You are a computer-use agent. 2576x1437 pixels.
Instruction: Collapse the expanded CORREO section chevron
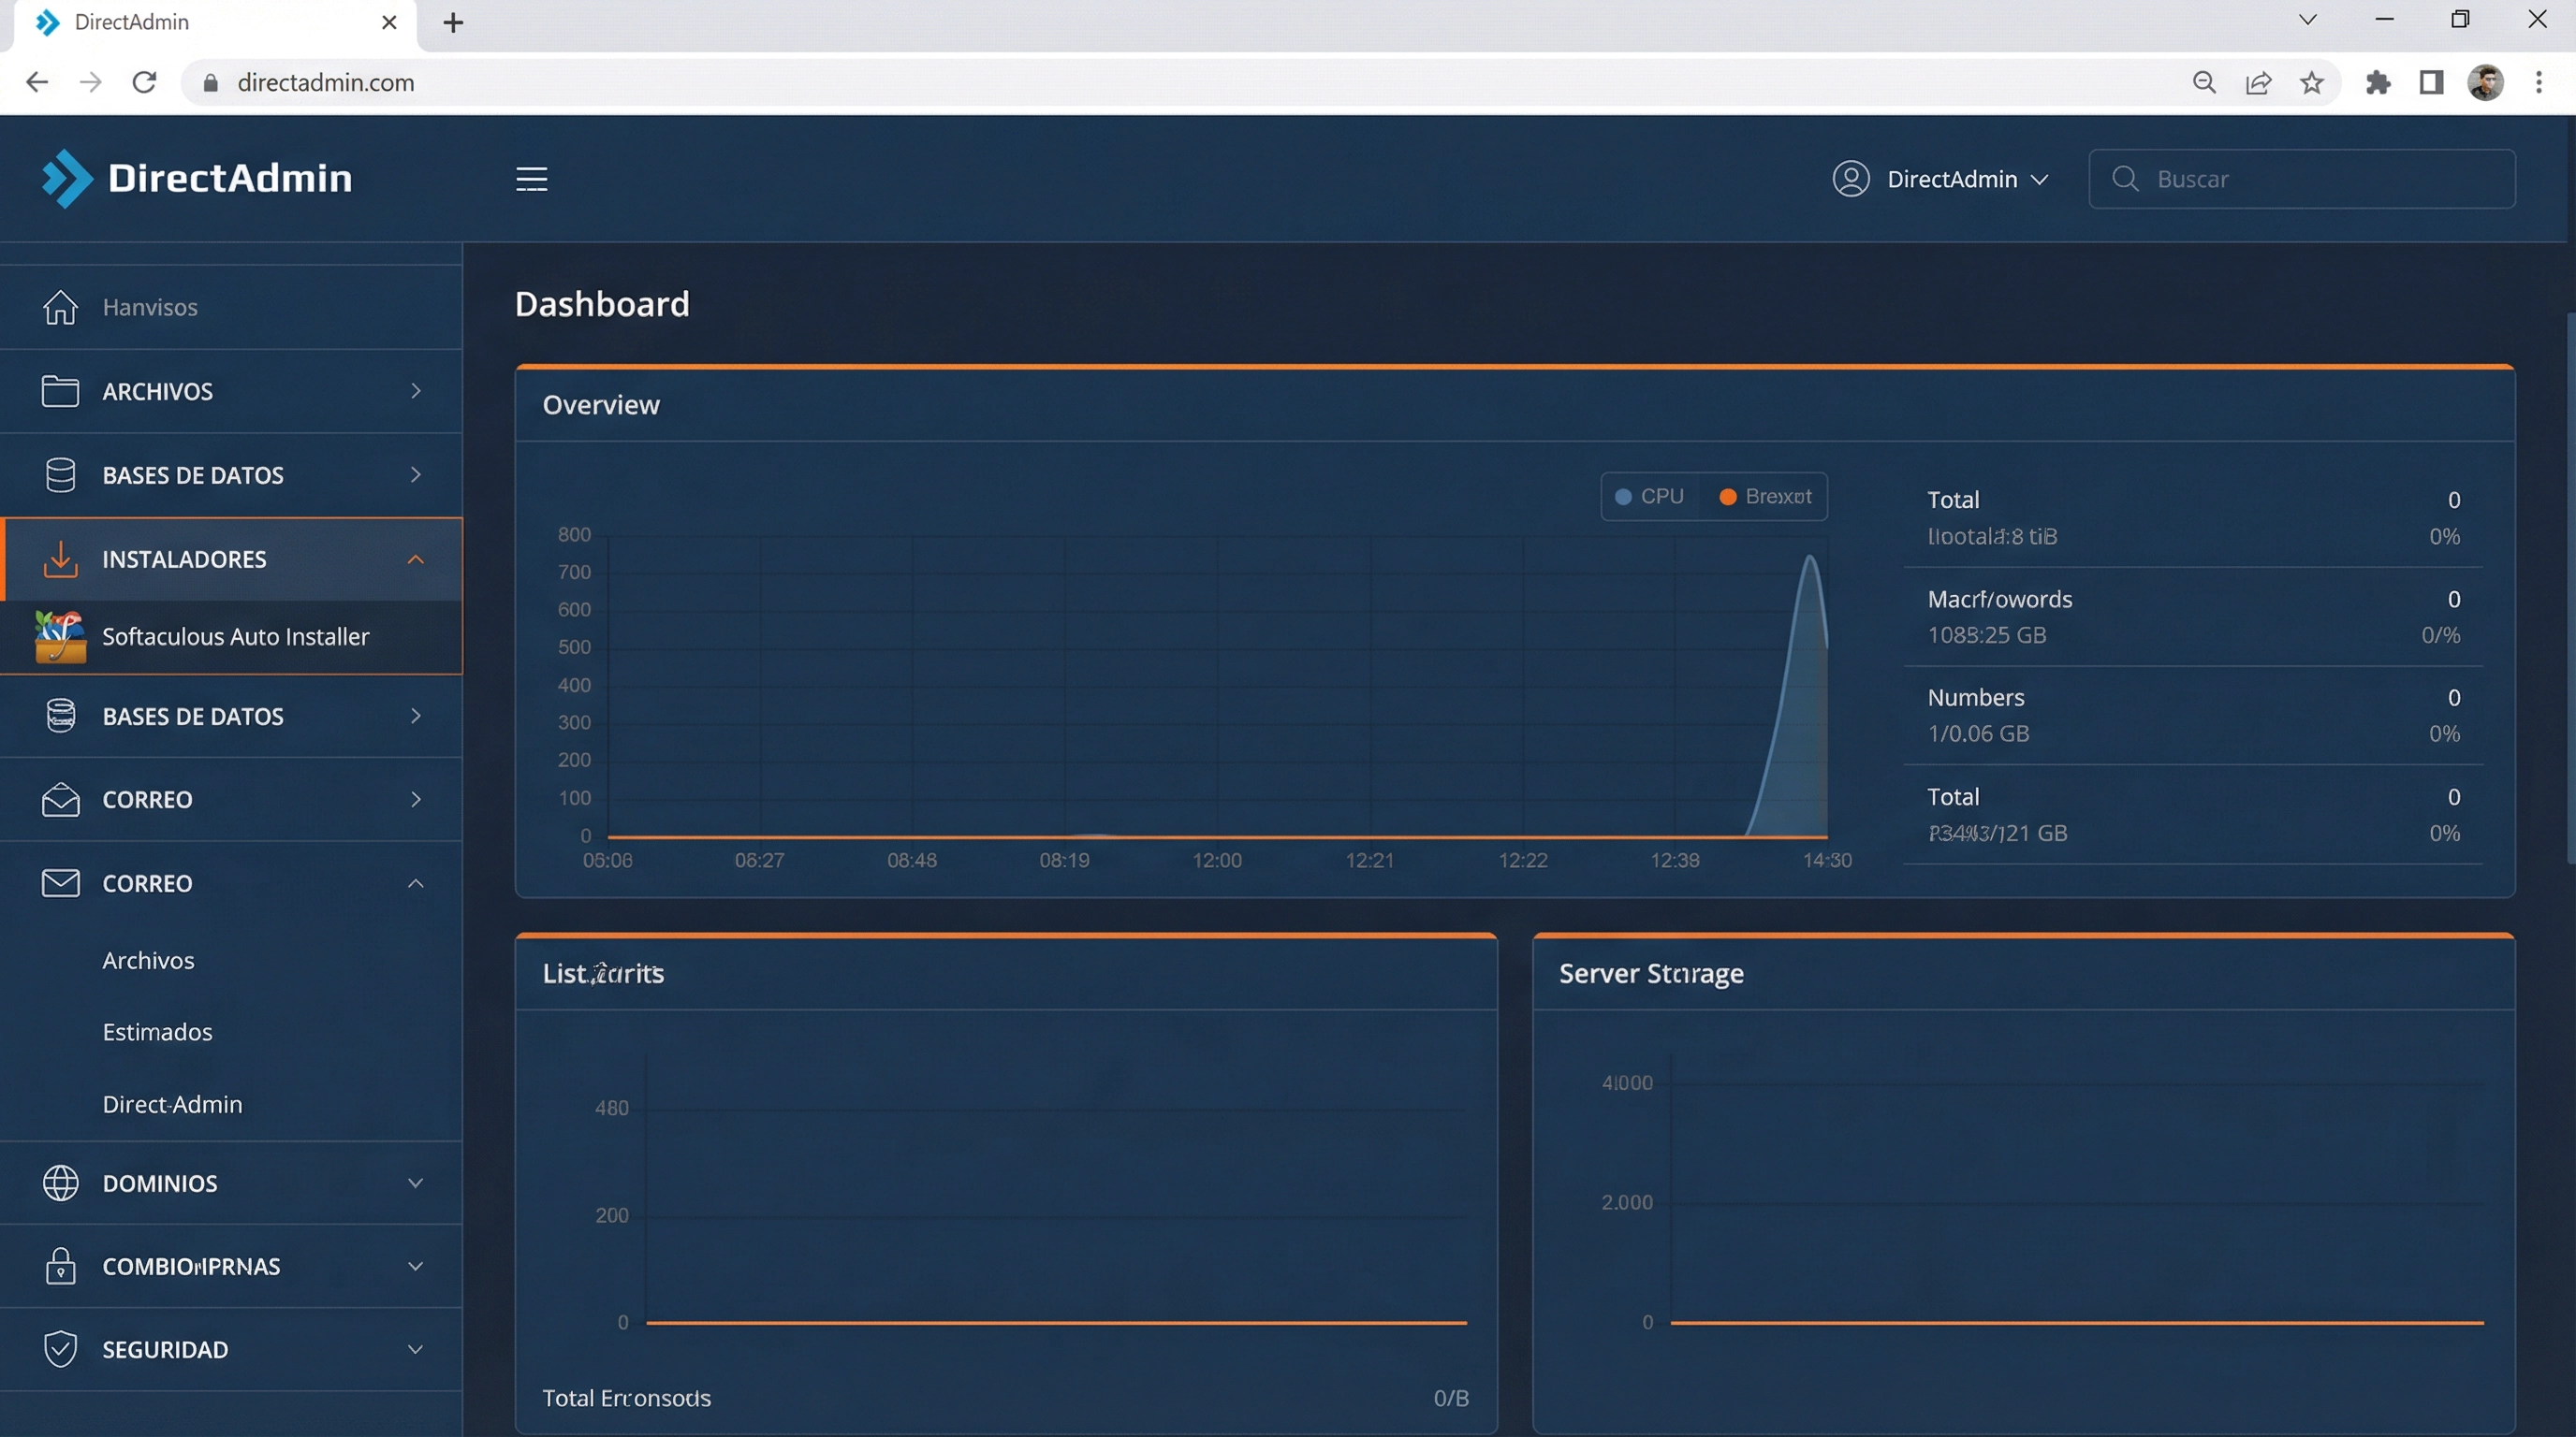click(x=416, y=883)
